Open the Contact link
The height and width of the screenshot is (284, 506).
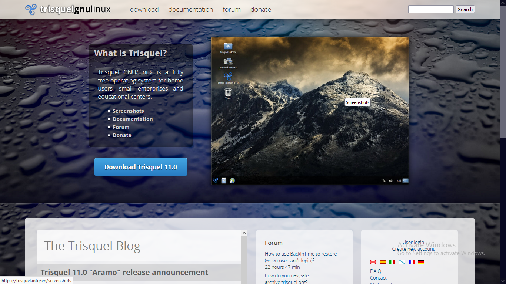click(x=378, y=278)
